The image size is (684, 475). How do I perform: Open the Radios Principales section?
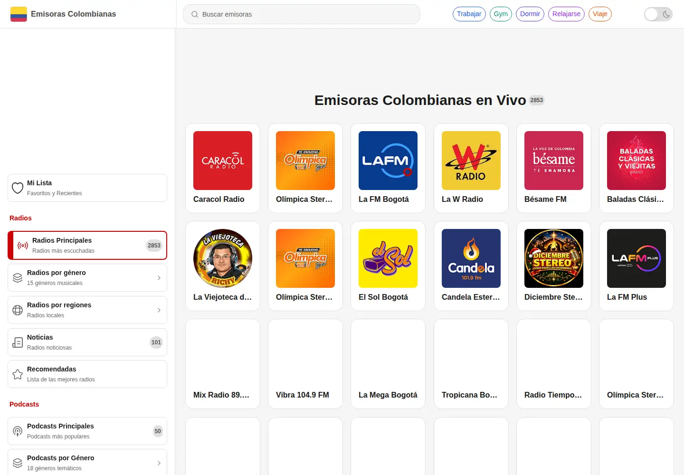(87, 246)
